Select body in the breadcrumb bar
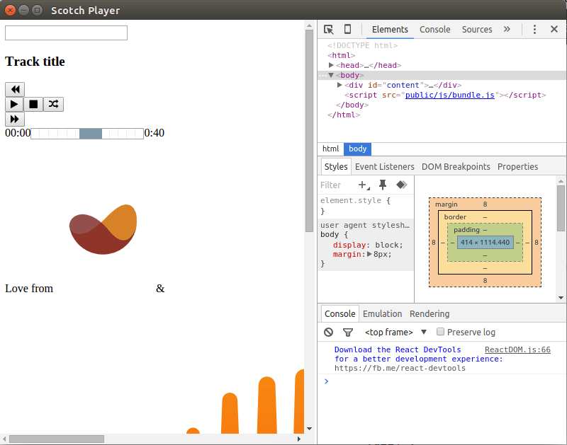This screenshot has width=567, height=445. [x=358, y=149]
